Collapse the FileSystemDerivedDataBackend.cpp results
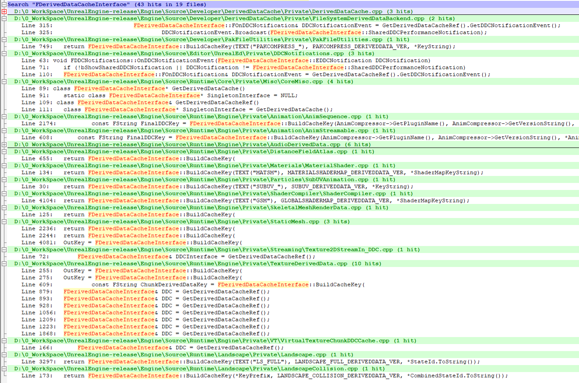Viewport: 579px width, 383px height. click(x=3, y=18)
